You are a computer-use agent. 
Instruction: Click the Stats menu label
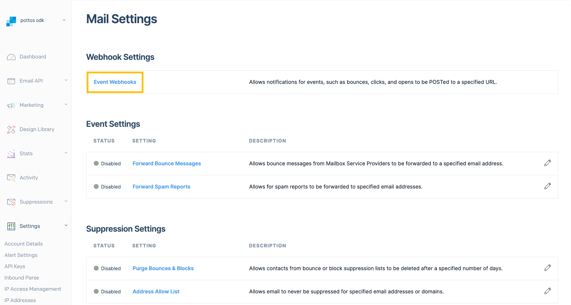26,154
